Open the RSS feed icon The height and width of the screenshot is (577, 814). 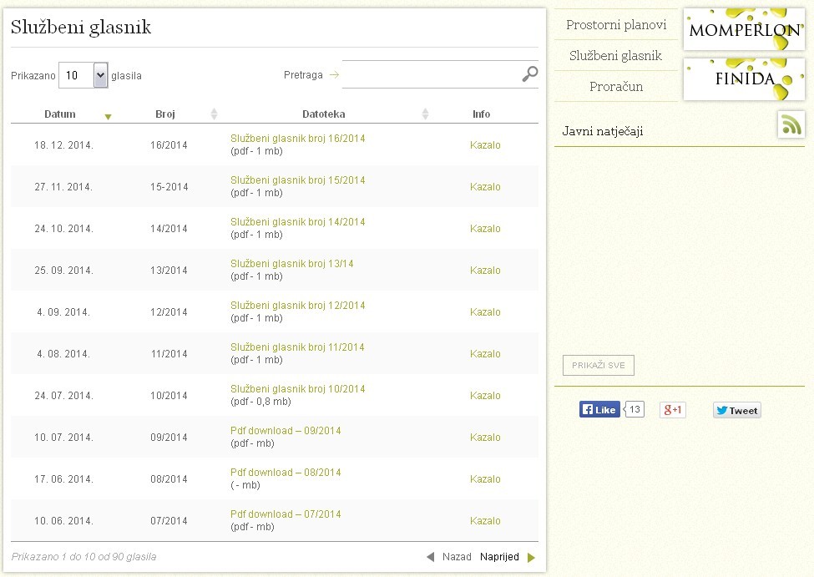pos(791,124)
